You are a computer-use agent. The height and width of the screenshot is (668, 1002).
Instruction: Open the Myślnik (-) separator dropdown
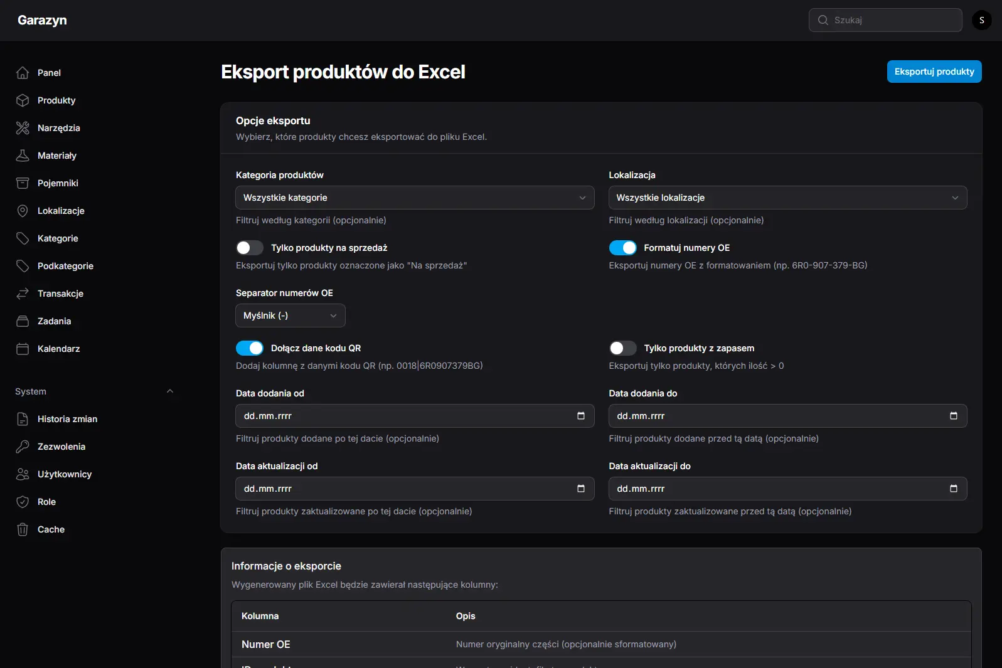(x=290, y=315)
